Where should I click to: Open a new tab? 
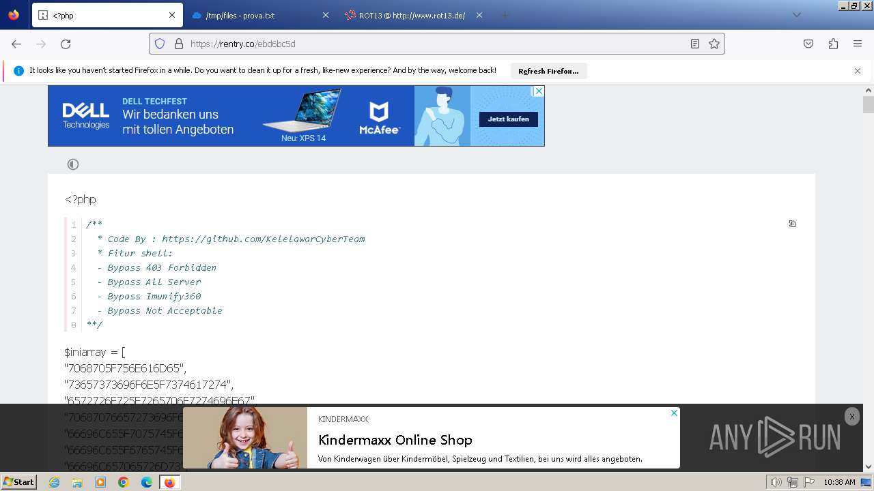[x=505, y=15]
